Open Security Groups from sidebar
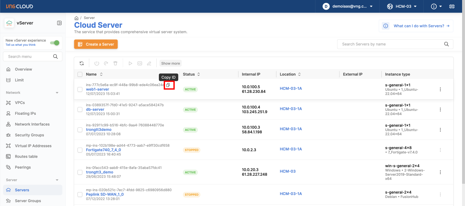 point(29,135)
